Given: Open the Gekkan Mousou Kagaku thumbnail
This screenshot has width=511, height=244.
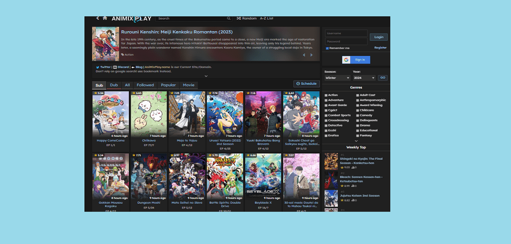Looking at the screenshot, I should pos(111,177).
